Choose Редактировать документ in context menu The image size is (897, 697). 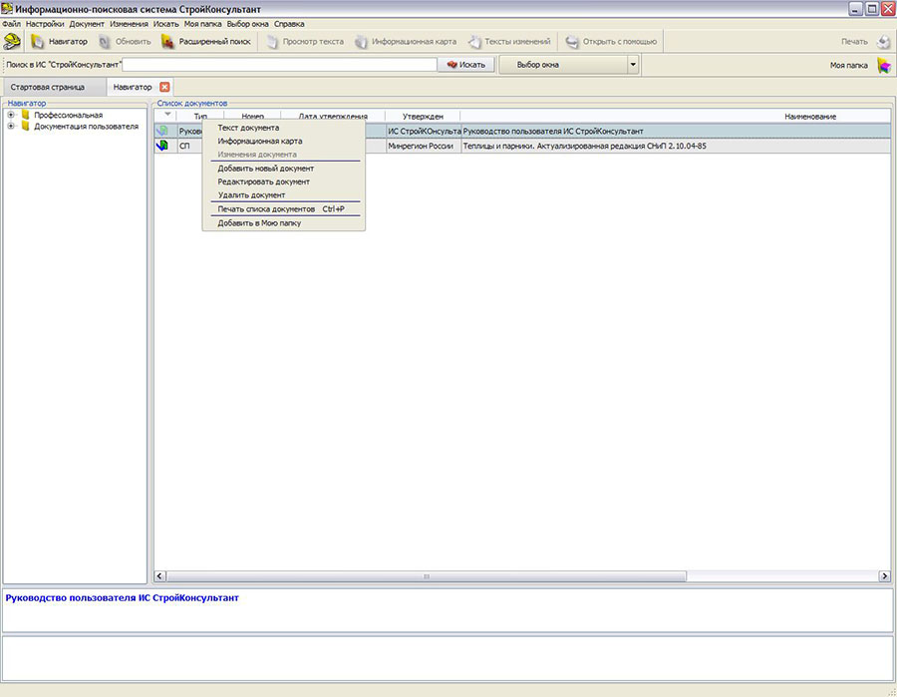[284, 181]
